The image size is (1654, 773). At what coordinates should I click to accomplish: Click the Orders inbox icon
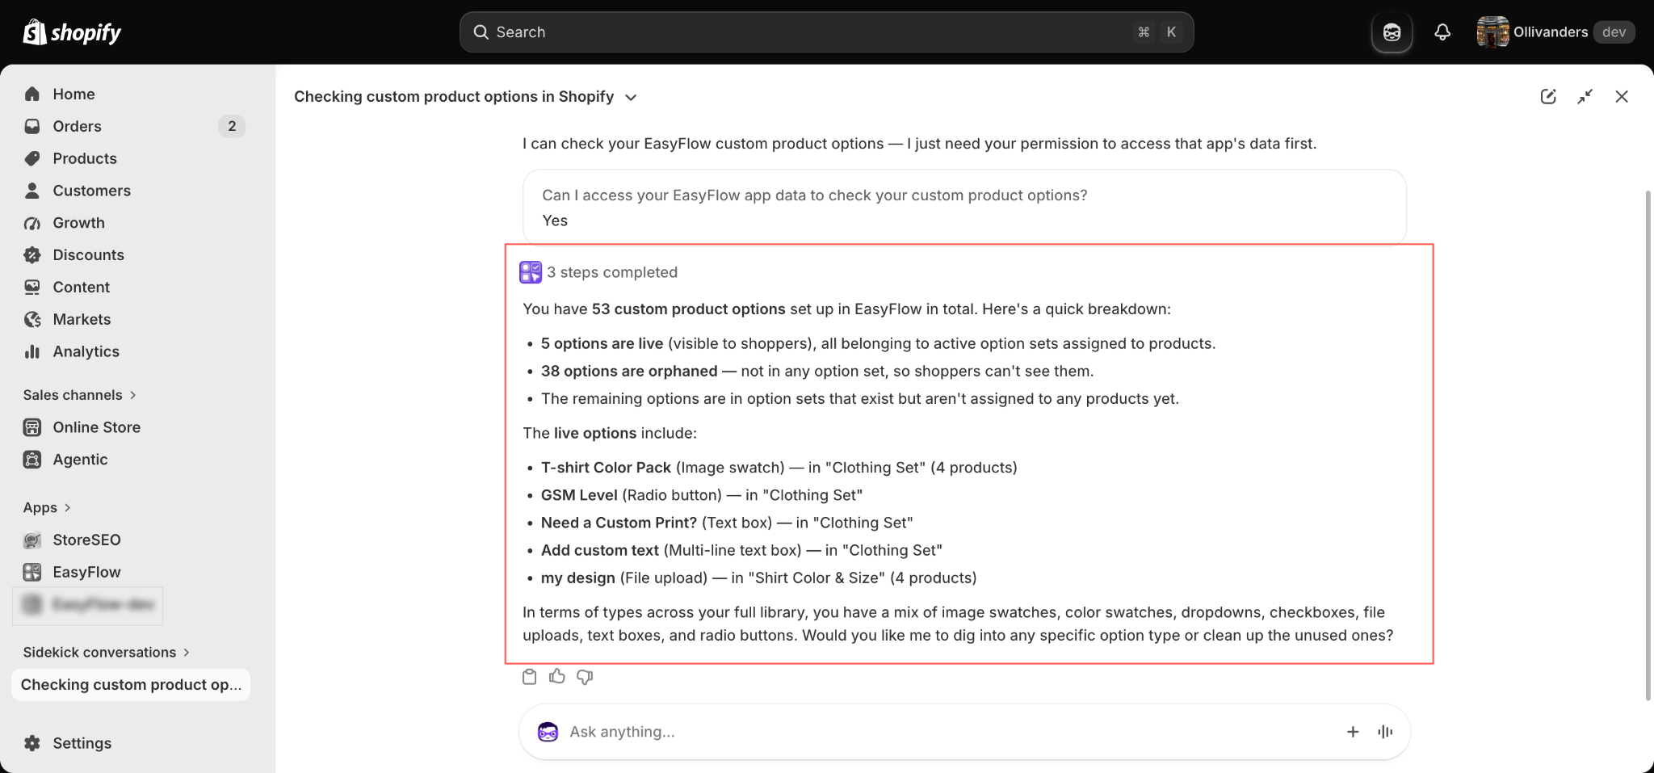tap(32, 126)
